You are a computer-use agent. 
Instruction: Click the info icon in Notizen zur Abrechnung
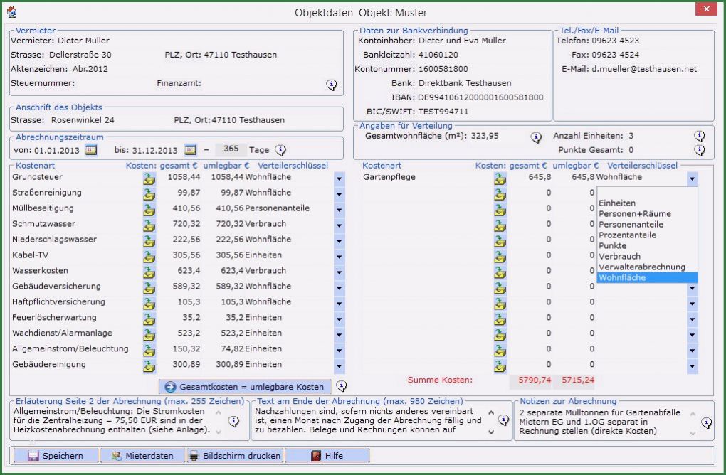706,422
